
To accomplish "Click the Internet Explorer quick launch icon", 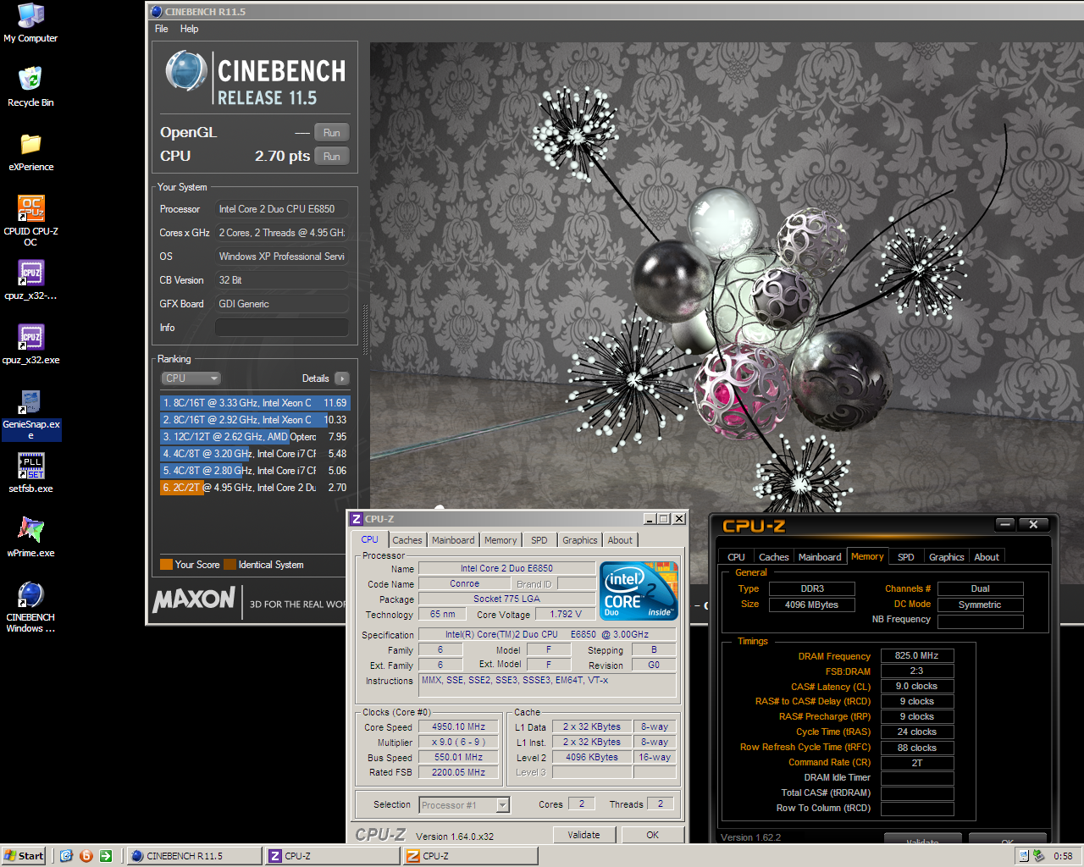I will click(67, 856).
